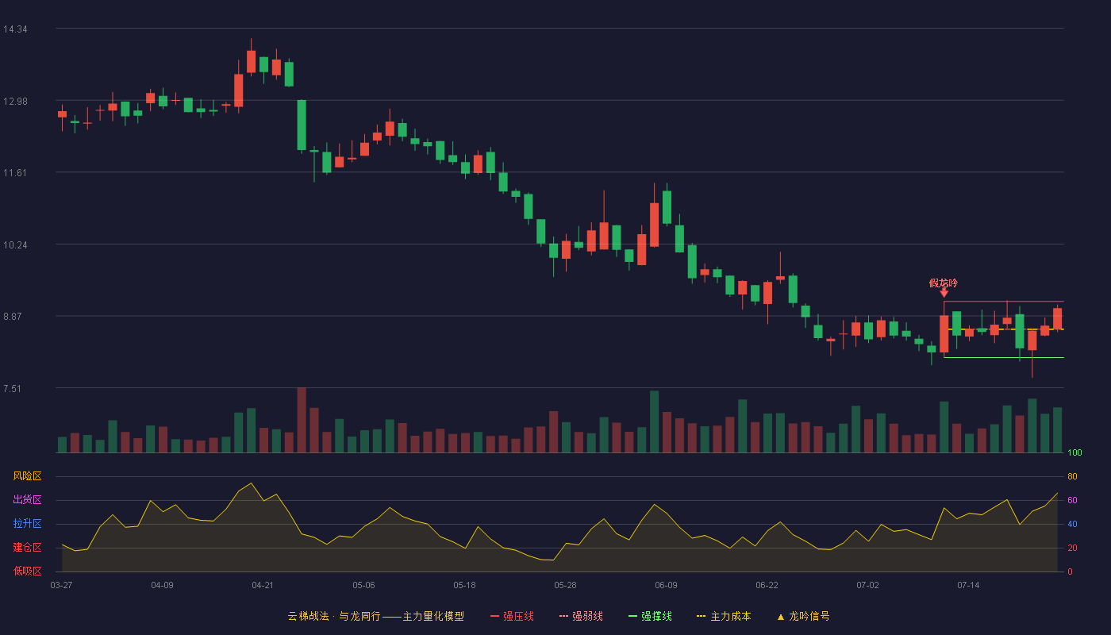Click the 03-27 date label
The height and width of the screenshot is (635, 1111).
[61, 585]
